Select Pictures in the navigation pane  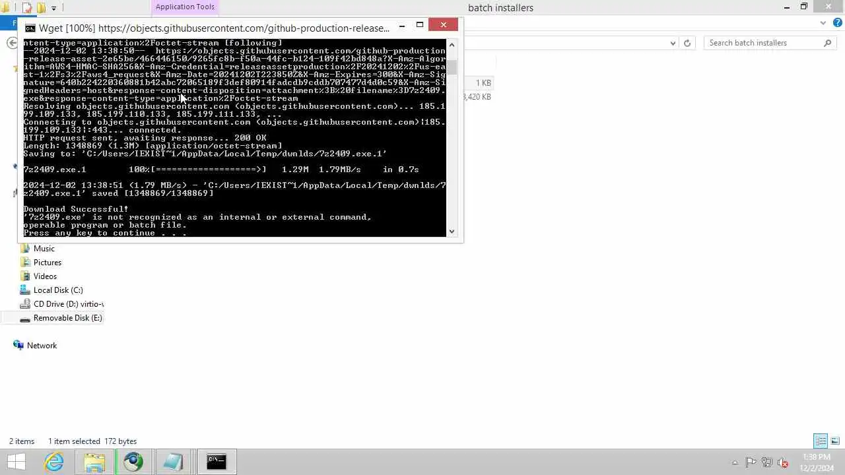(48, 263)
